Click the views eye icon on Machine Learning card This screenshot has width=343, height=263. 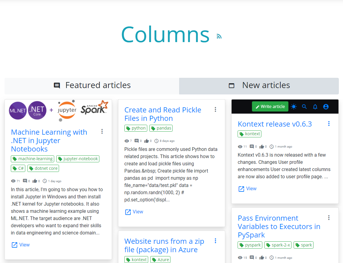coord(13,181)
